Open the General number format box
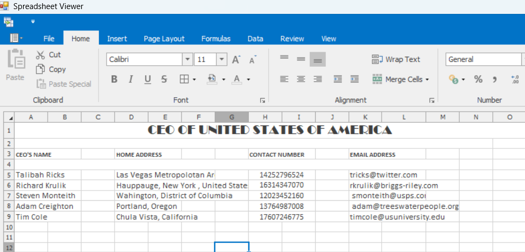This screenshot has width=525, height=252. [483, 59]
